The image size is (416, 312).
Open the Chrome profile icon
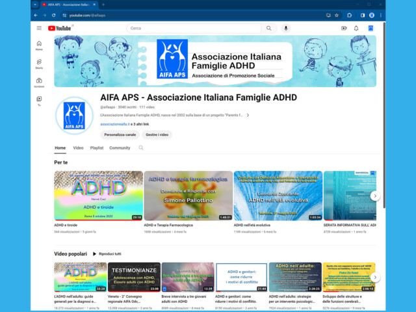[372, 16]
